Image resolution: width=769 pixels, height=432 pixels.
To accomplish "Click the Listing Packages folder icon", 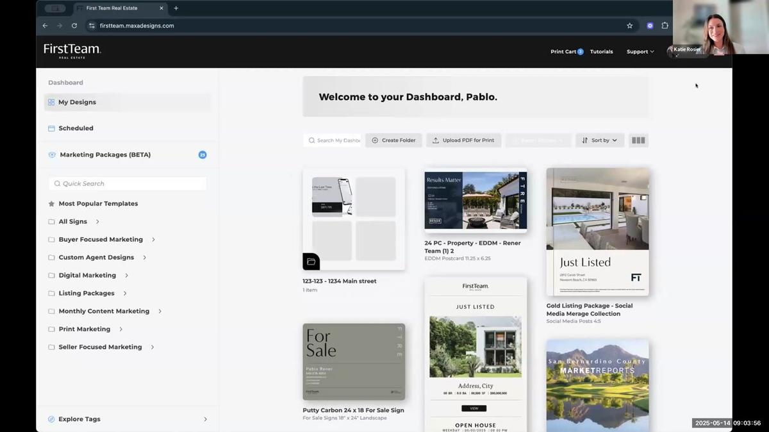I will (51, 294).
